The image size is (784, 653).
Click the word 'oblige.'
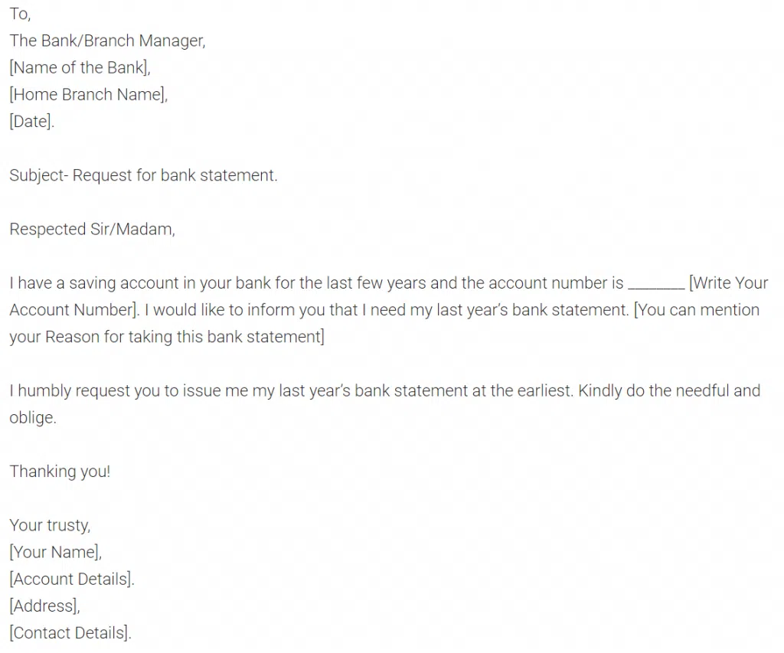[x=33, y=418]
